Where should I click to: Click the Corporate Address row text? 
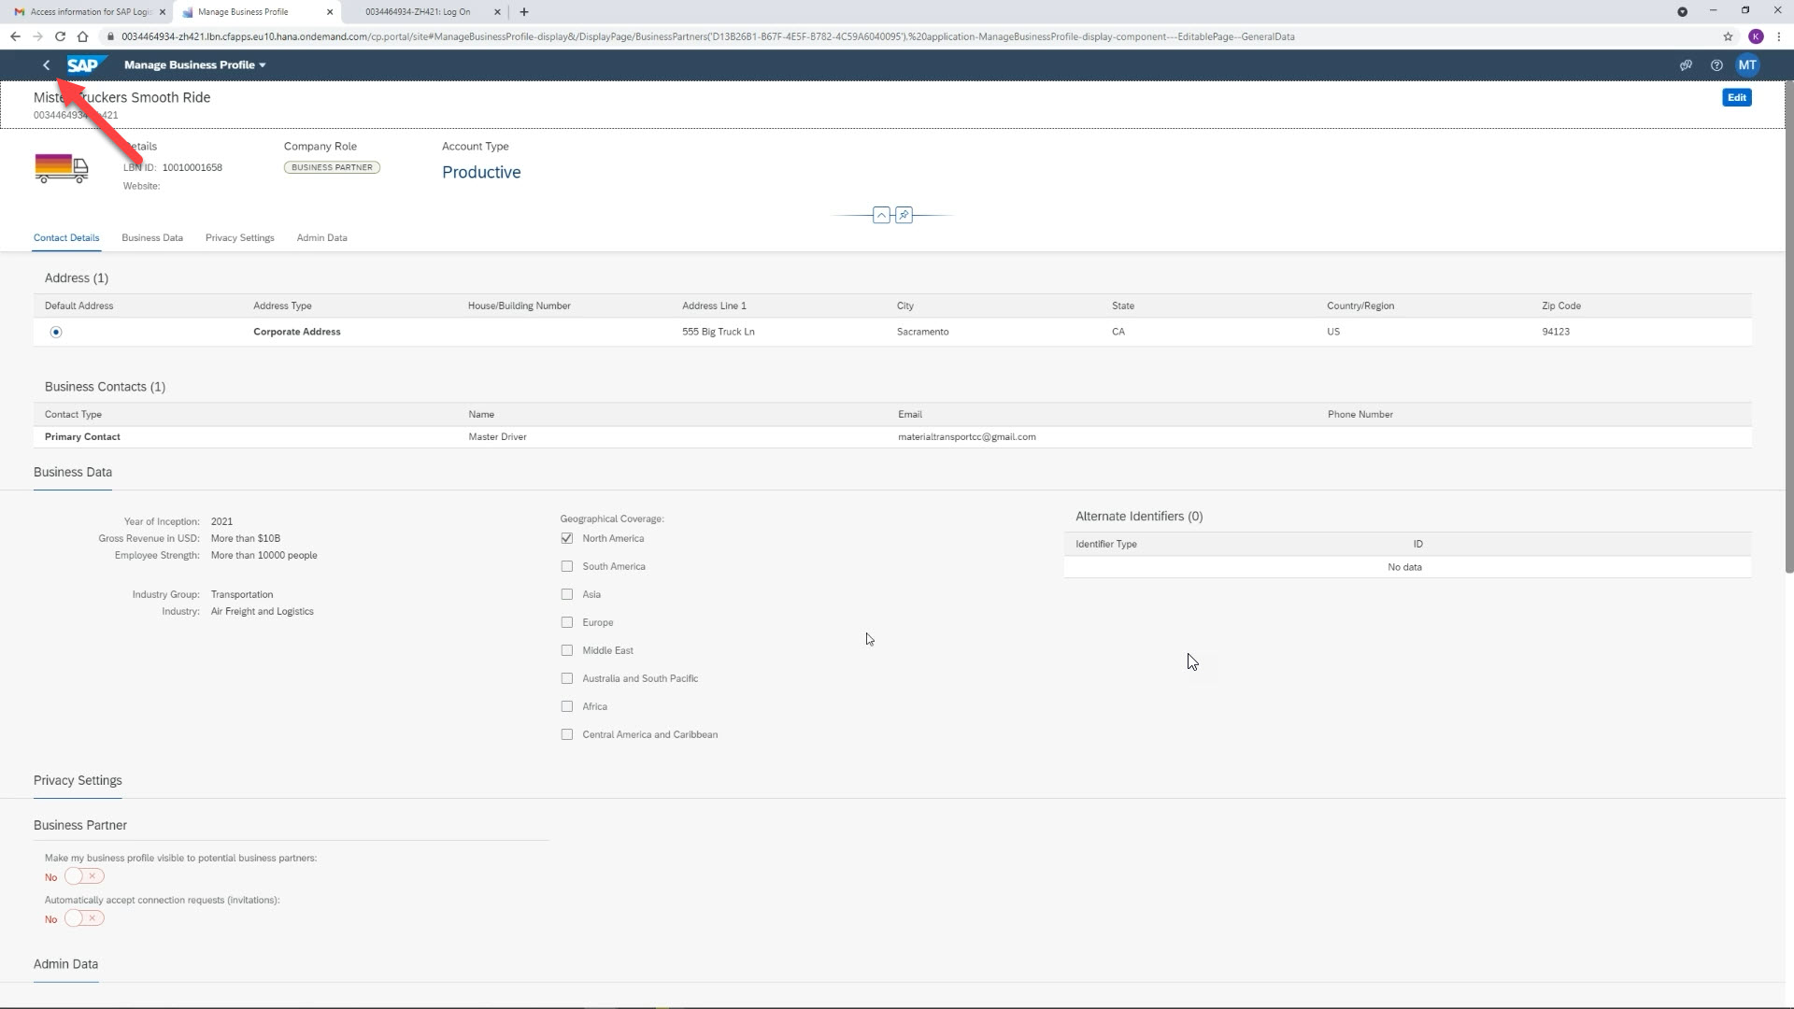point(297,333)
